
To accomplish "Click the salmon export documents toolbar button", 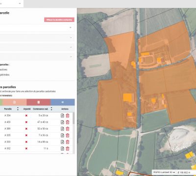I will [x=14, y=102].
